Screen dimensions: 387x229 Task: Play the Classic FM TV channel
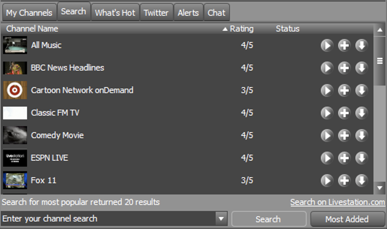click(327, 113)
